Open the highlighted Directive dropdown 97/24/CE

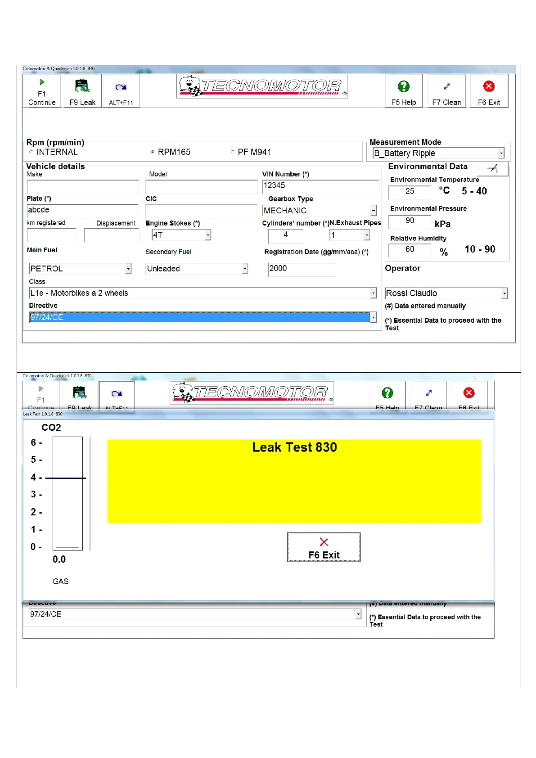coord(203,317)
